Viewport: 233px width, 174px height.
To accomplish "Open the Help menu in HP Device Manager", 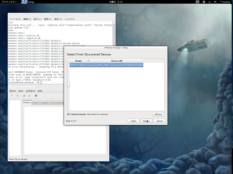I will (40, 91).
